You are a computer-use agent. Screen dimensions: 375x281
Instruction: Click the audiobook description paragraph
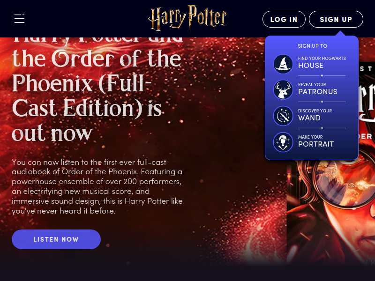[97, 186]
